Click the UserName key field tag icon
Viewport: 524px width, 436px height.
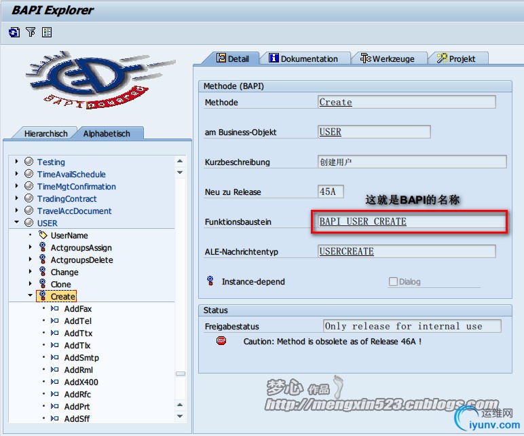43,235
